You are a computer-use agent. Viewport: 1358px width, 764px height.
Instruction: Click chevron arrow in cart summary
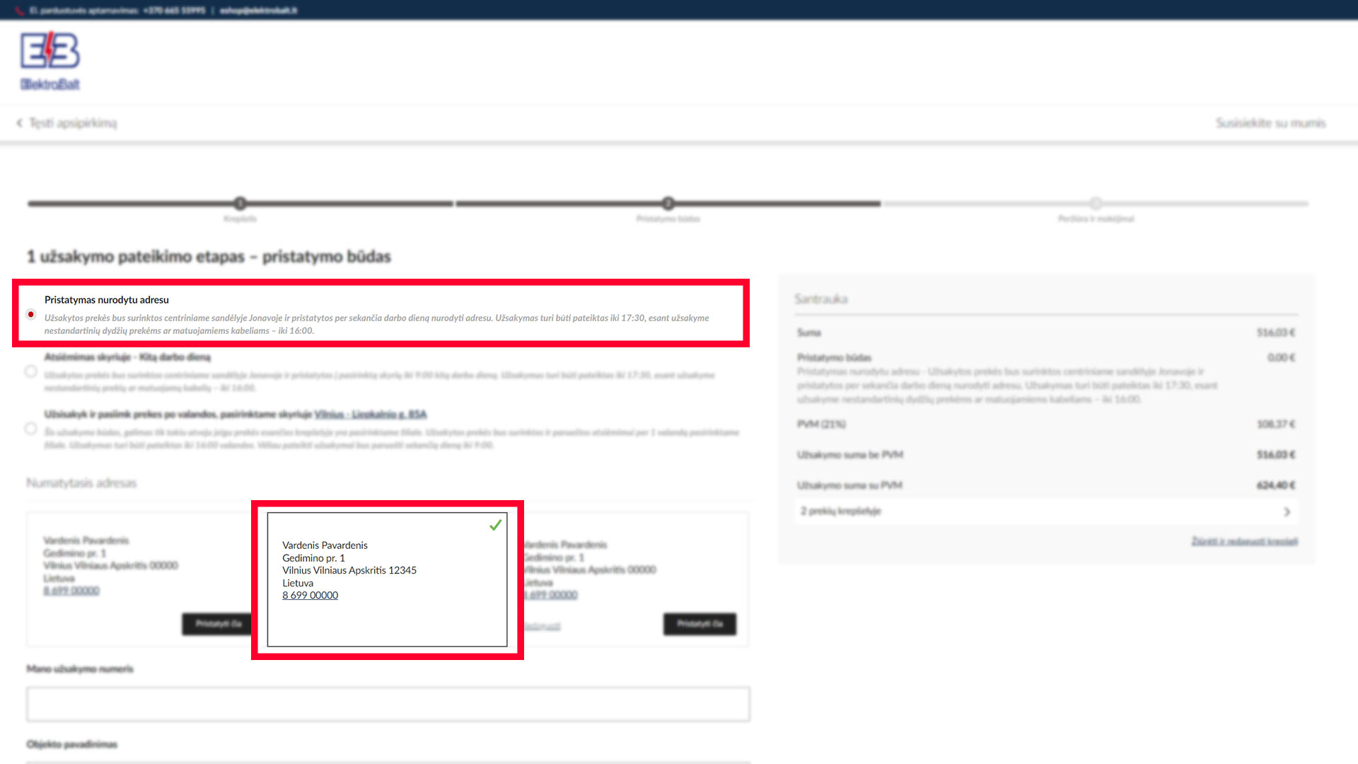pos(1287,511)
